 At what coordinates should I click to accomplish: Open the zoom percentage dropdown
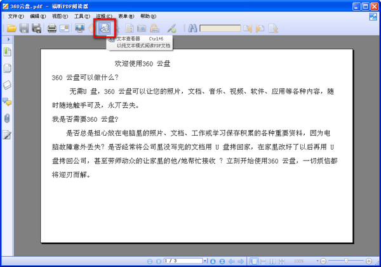(317, 261)
